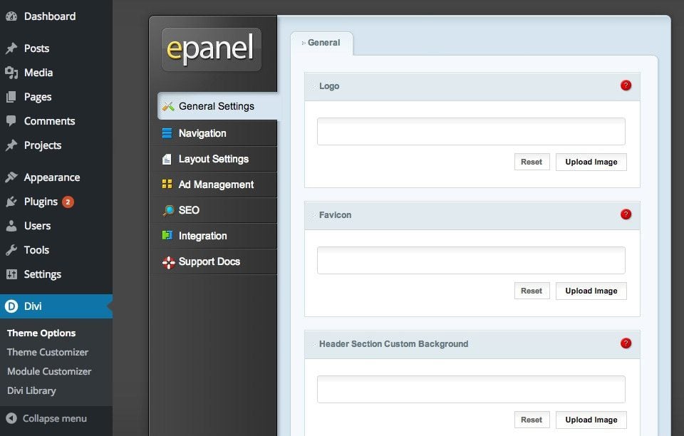This screenshot has width=684, height=436.
Task: Focus the Header Section Custom Background input
Action: tap(471, 390)
